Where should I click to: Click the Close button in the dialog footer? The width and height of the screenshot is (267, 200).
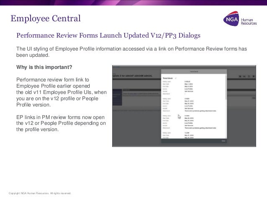tap(223, 141)
